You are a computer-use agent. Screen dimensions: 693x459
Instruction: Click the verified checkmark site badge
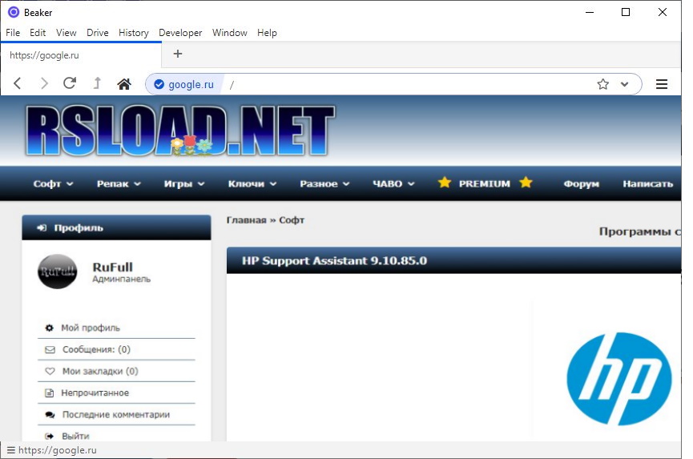(x=159, y=84)
